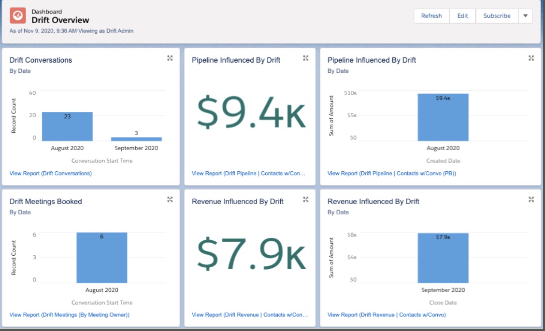Click the September 2020 conversations bar labeled 3
The width and height of the screenshot is (545, 331).
coord(136,139)
